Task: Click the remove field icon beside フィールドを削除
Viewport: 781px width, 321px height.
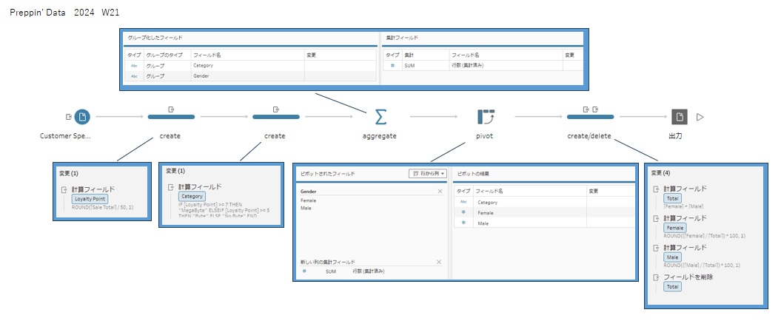Action: [655, 277]
